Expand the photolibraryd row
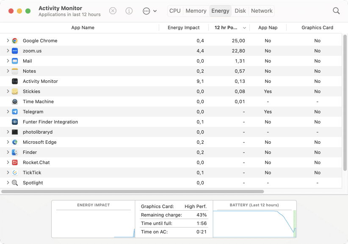Viewport: 348px width, 244px height. tap(8, 132)
